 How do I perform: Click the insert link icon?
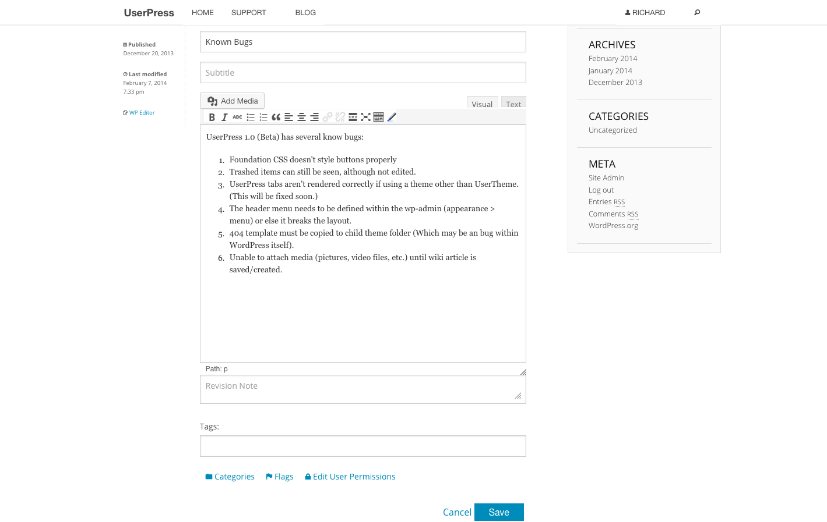[327, 117]
